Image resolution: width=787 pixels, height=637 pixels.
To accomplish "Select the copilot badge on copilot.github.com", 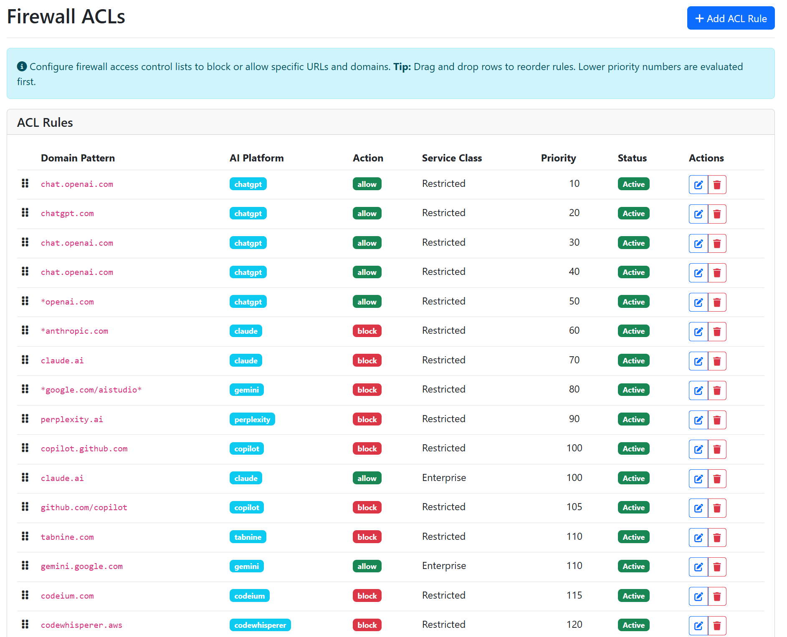I will tap(246, 448).
